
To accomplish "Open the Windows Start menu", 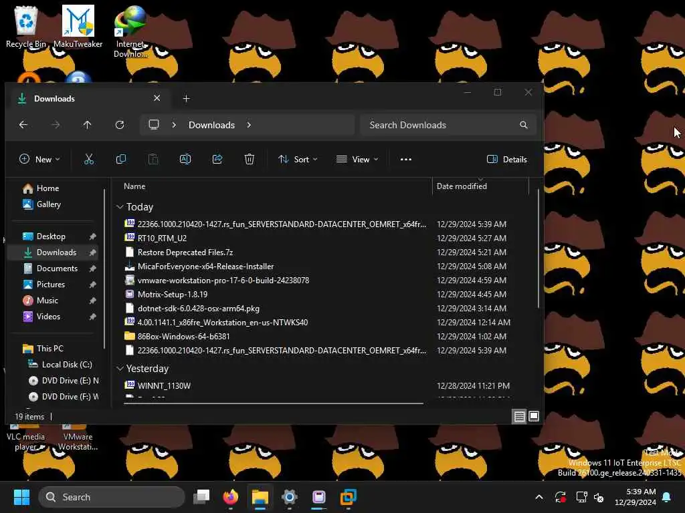I will click(x=21, y=497).
